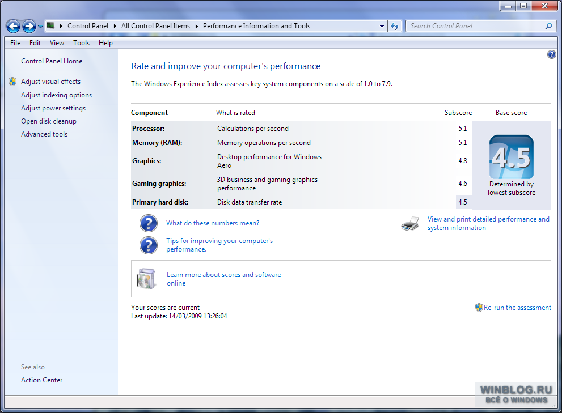Image resolution: width=562 pixels, height=413 pixels.
Task: Open Tips for improving your computer's performance
Action: click(219, 245)
